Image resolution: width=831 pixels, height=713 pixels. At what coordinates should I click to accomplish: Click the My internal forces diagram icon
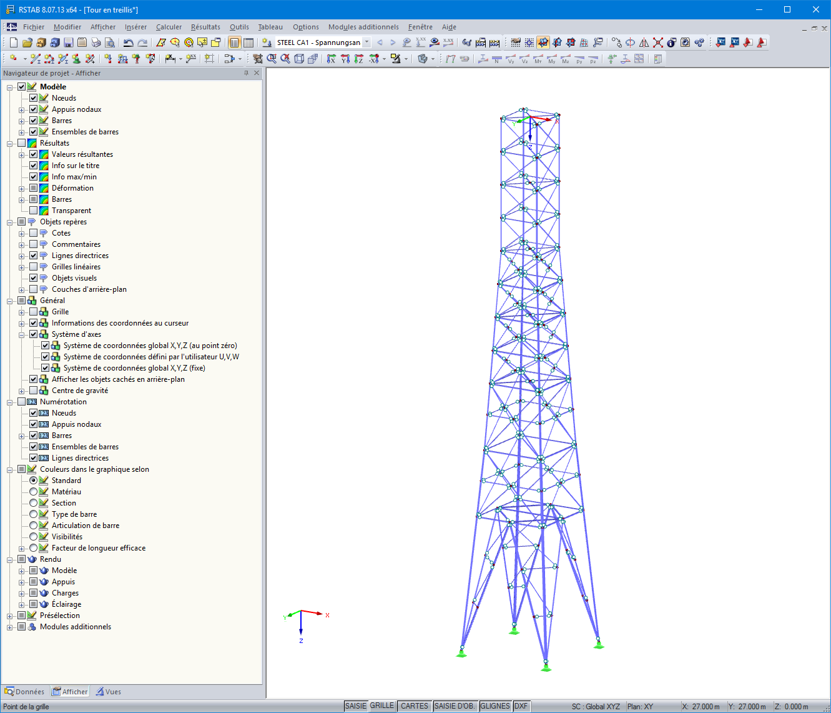coord(552,59)
